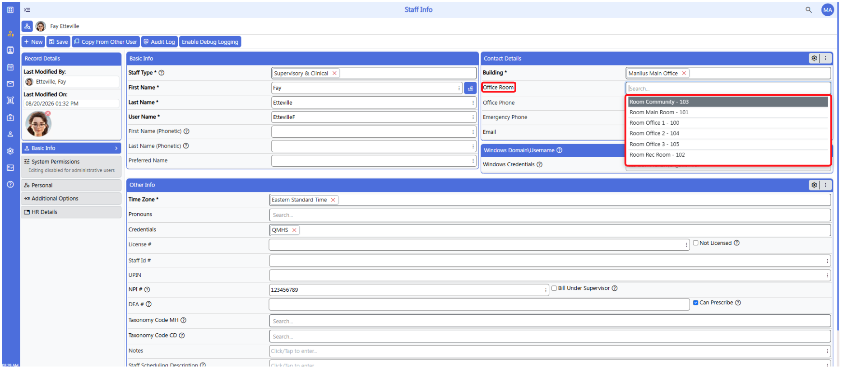Image resolution: width=843 pixels, height=369 pixels.
Task: Open the Pronouns search dropdown
Action: [x=550, y=215]
